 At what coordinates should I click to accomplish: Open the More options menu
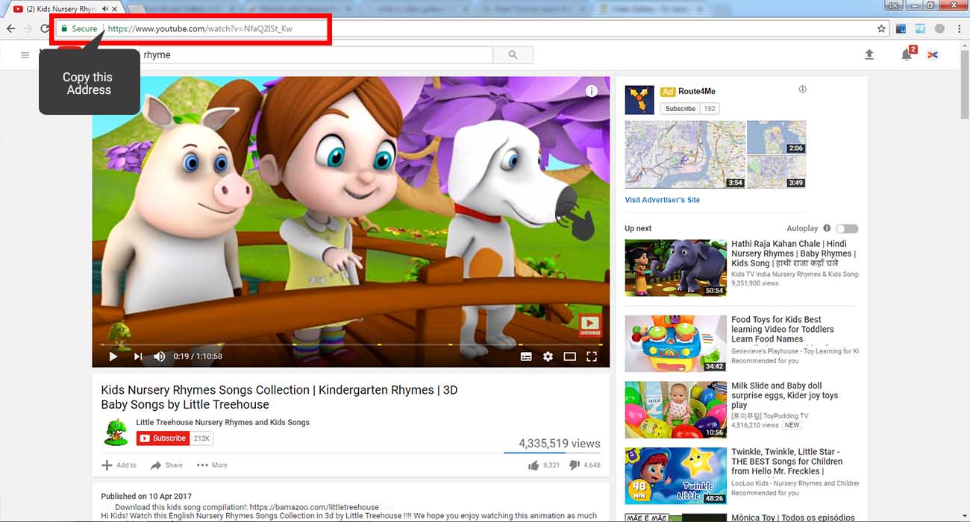tap(212, 465)
